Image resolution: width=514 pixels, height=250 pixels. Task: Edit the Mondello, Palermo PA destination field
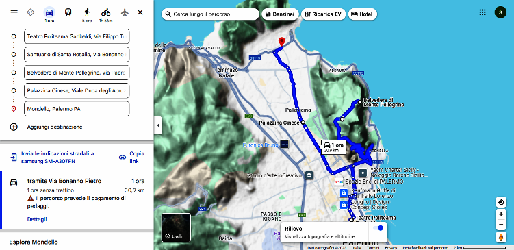pos(77,109)
